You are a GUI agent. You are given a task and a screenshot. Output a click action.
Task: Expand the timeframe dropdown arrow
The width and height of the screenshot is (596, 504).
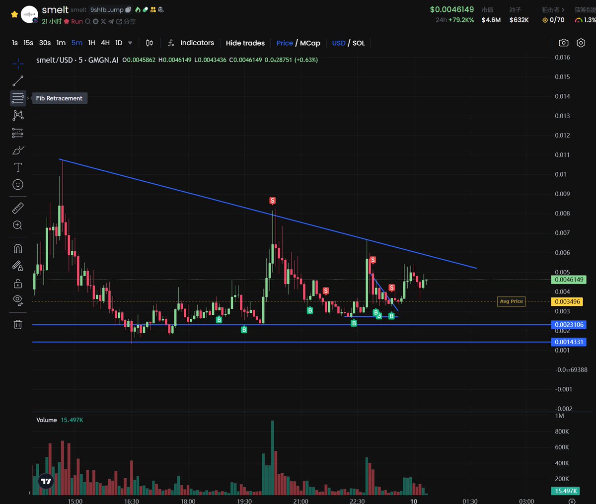(x=130, y=43)
